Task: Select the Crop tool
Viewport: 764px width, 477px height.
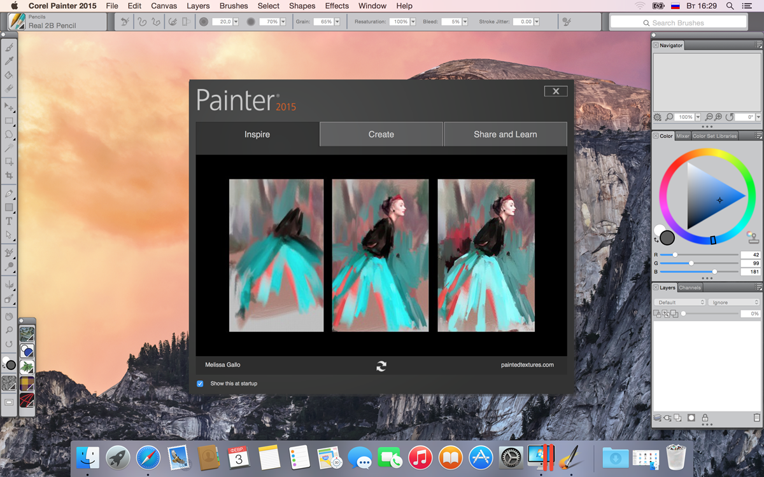Action: [9, 176]
